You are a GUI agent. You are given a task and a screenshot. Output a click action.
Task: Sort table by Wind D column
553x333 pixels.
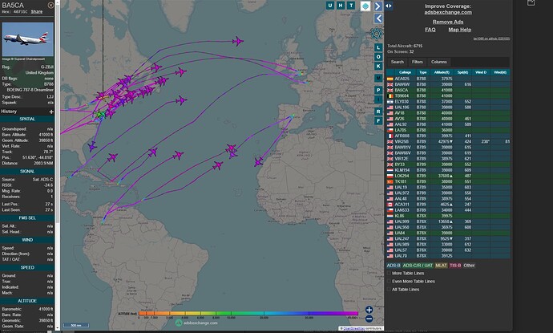pos(481,72)
